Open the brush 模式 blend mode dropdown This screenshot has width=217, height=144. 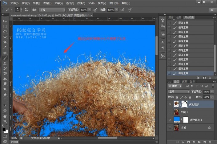click(52, 10)
